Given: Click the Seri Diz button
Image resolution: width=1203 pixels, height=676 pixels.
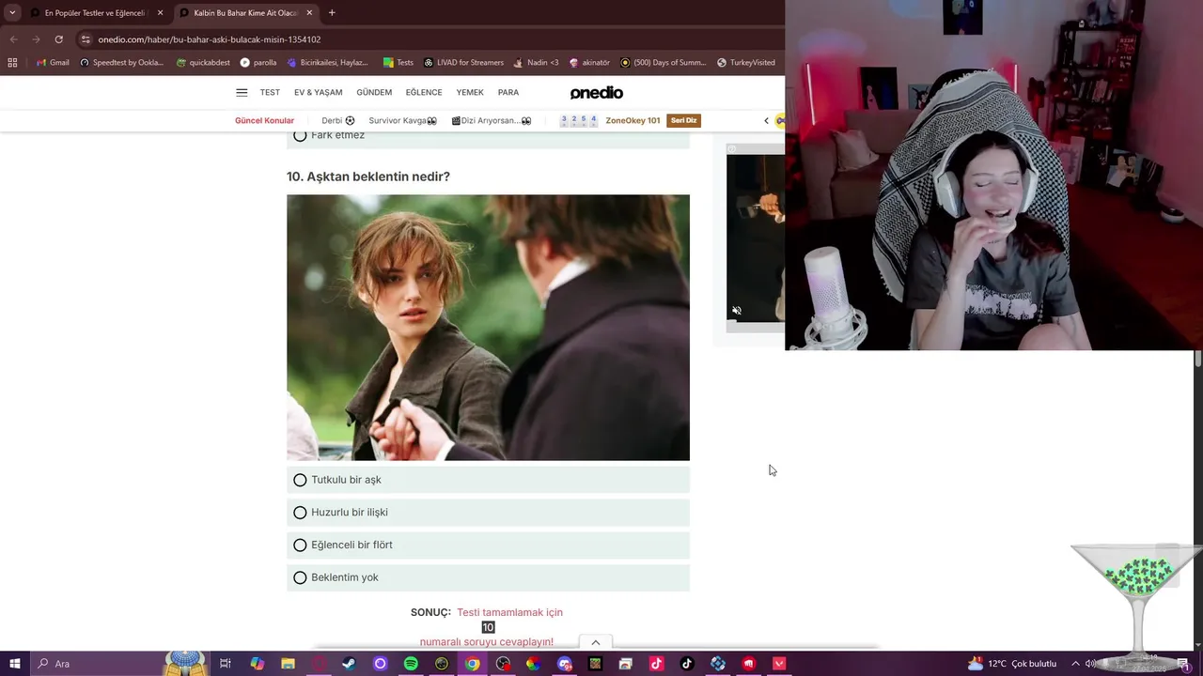Looking at the screenshot, I should pyautogui.click(x=683, y=120).
